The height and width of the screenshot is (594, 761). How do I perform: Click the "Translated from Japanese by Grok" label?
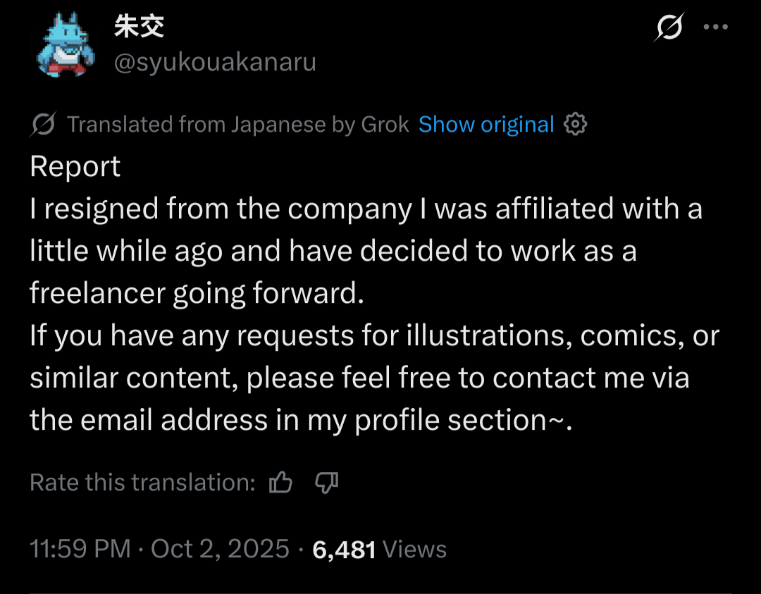coord(237,125)
